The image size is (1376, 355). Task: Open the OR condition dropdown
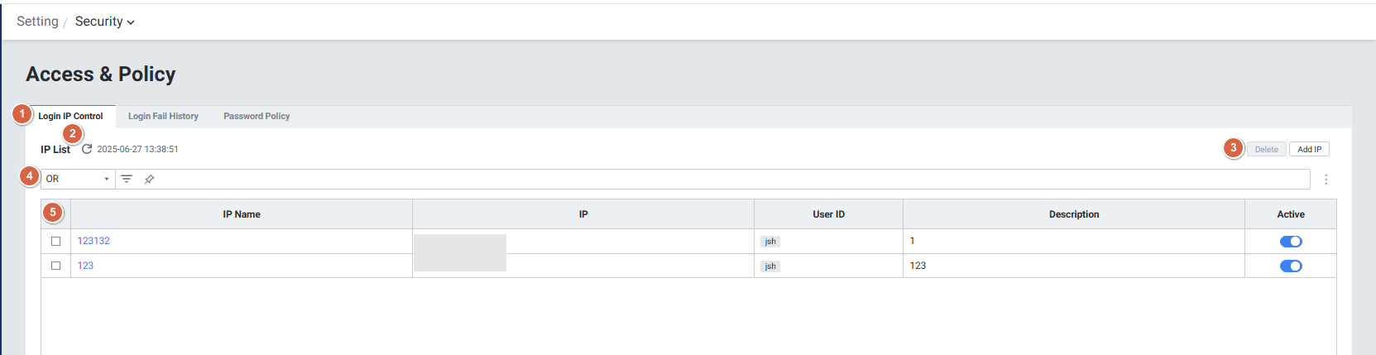[x=78, y=179]
